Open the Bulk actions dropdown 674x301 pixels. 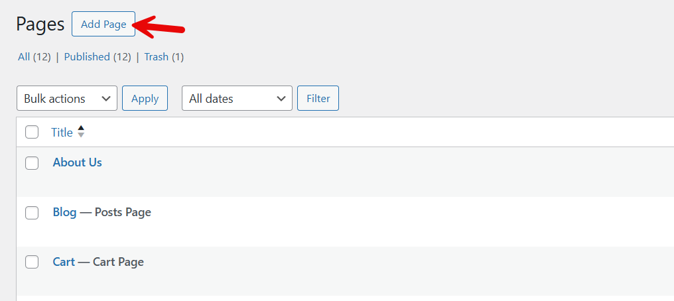click(x=66, y=98)
